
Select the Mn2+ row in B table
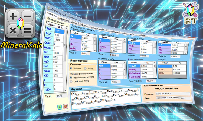(140, 43)
